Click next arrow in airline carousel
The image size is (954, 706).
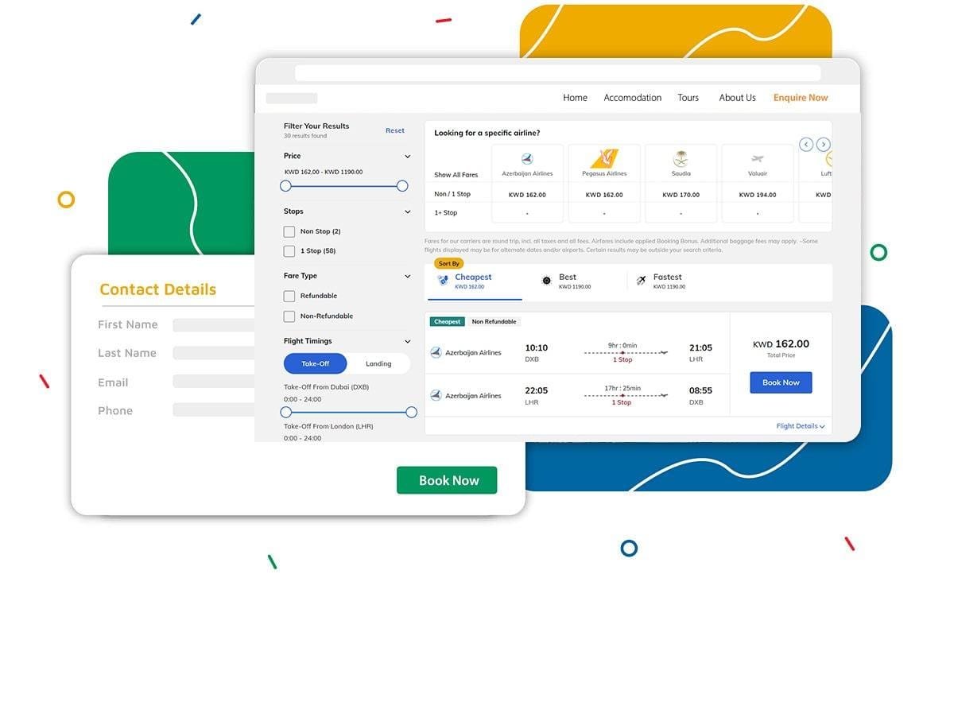pos(824,144)
